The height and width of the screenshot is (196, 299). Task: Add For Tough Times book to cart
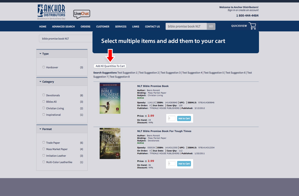point(184,163)
